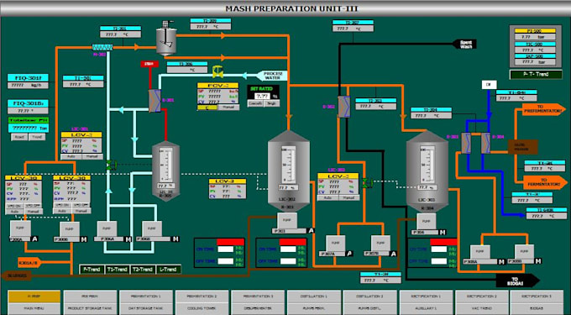The image size is (571, 315).
Task: Select the M-301 inline mixer symbol
Action: 102,47
